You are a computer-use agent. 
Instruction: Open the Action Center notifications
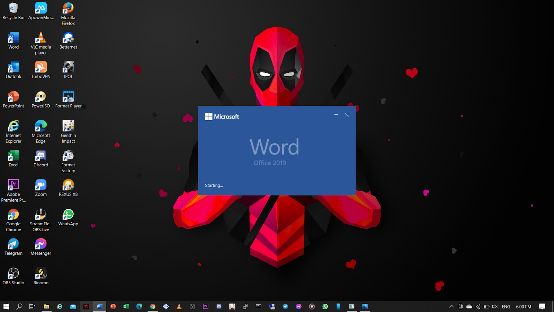point(542,306)
